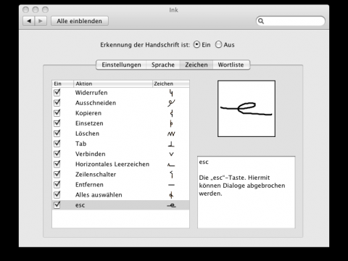Uncheck the Kopieren checkbox
The image size is (348, 261).
click(x=57, y=113)
